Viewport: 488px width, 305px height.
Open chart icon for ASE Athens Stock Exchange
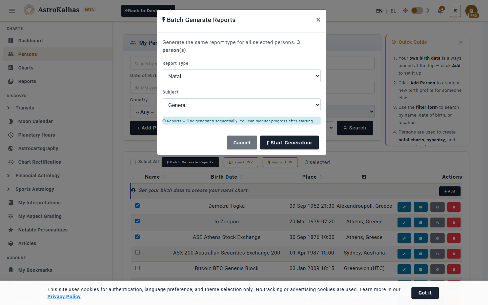pyautogui.click(x=421, y=238)
